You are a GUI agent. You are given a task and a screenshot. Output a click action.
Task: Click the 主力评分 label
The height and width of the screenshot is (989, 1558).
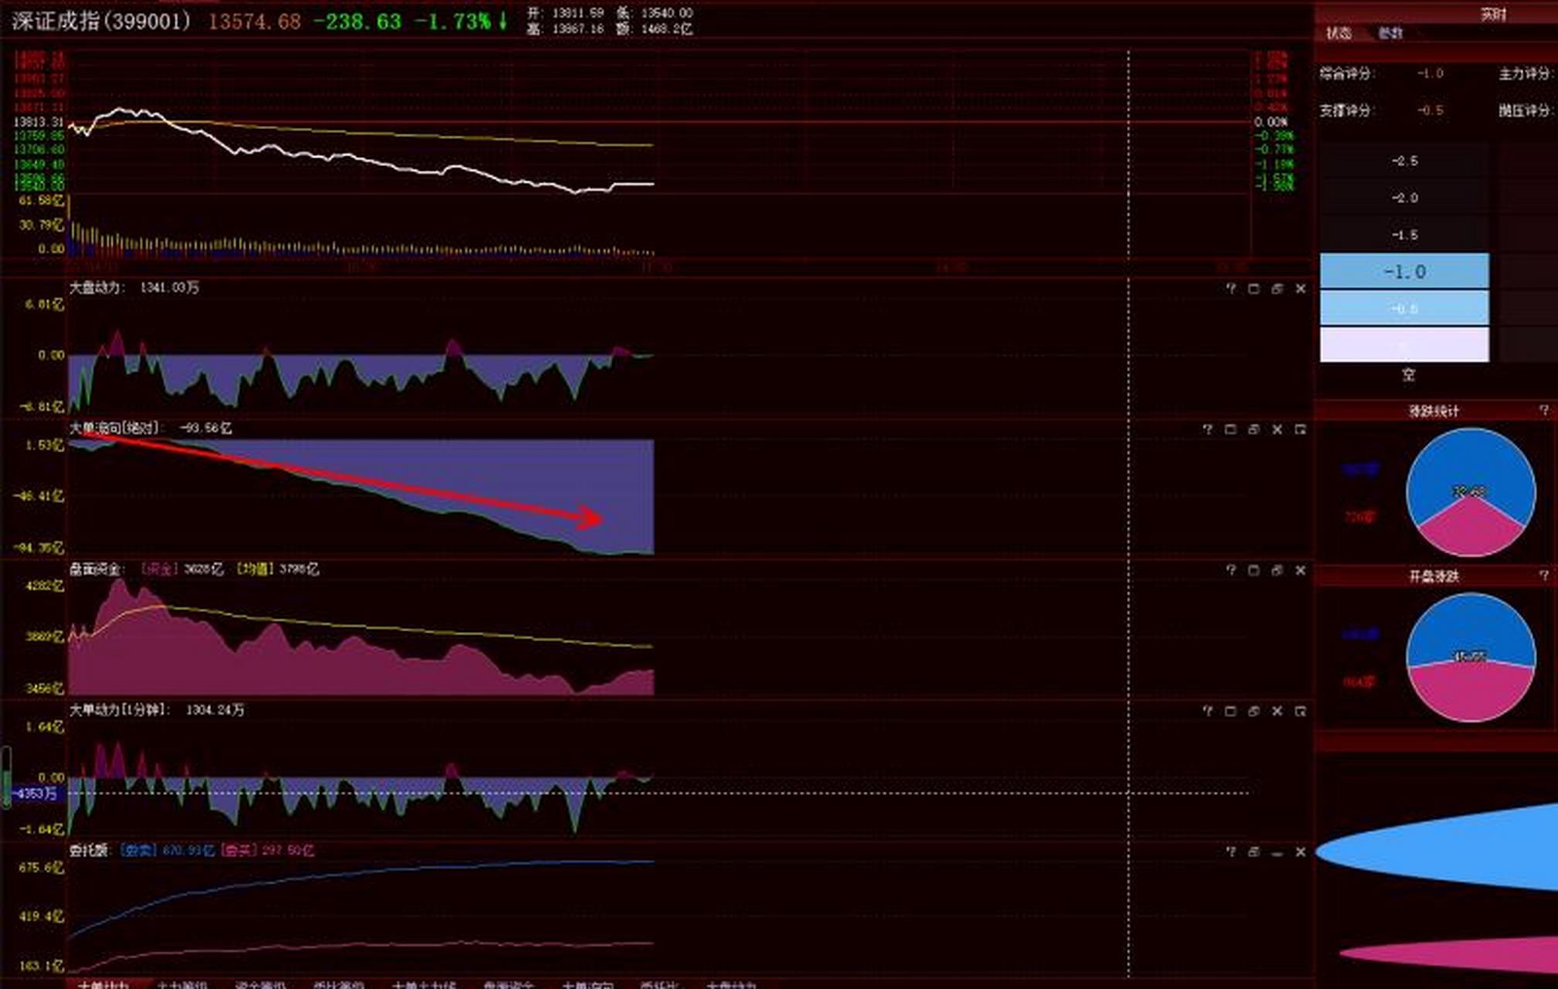tap(1526, 73)
